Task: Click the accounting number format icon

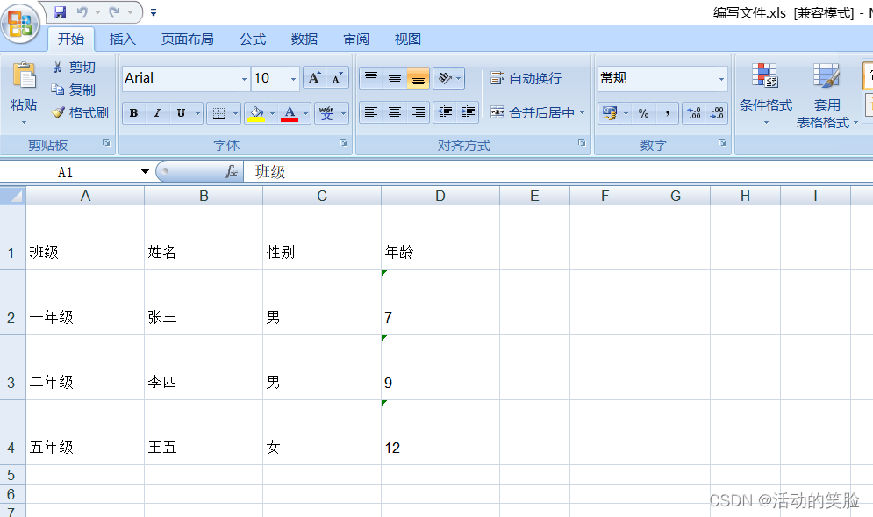Action: (x=610, y=113)
